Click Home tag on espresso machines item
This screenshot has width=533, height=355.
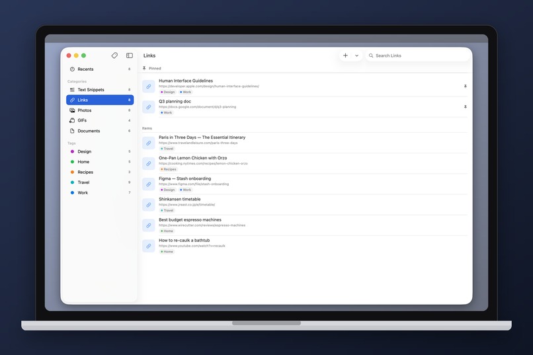167,231
